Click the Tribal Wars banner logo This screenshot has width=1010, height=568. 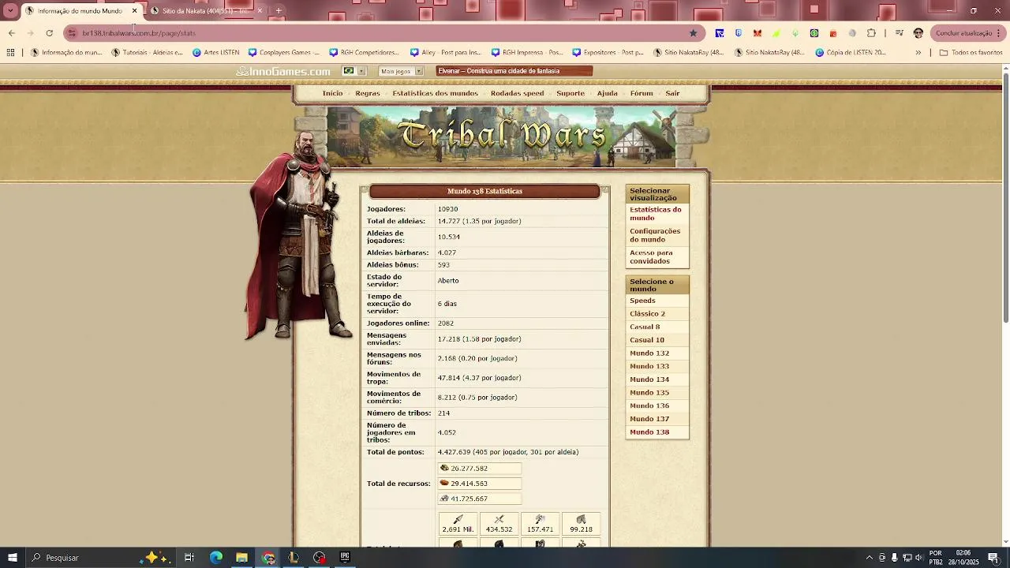click(x=503, y=135)
